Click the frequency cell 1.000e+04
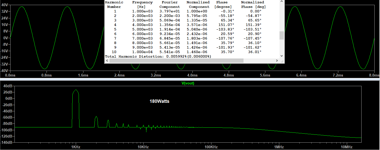380x150 pixels. (142, 52)
